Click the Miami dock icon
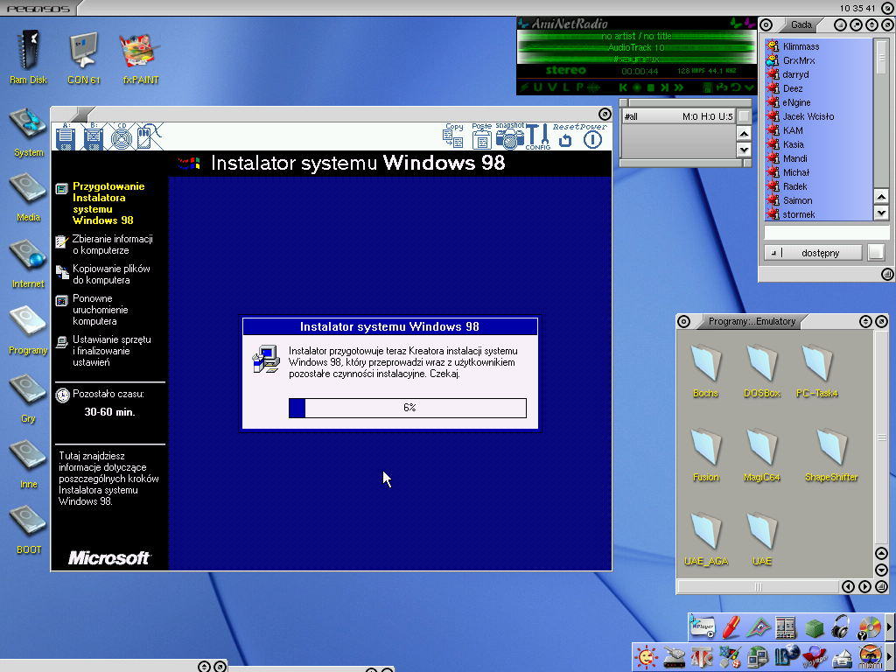The width and height of the screenshot is (896, 672). pyautogui.click(x=870, y=656)
